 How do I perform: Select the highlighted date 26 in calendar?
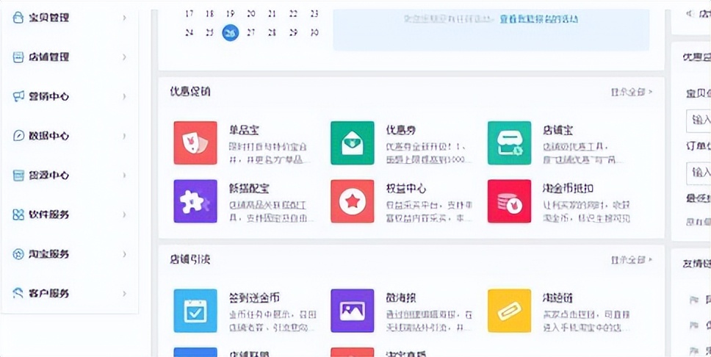[x=231, y=32]
